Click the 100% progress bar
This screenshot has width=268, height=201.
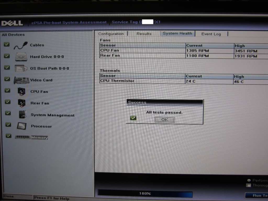coord(145,194)
